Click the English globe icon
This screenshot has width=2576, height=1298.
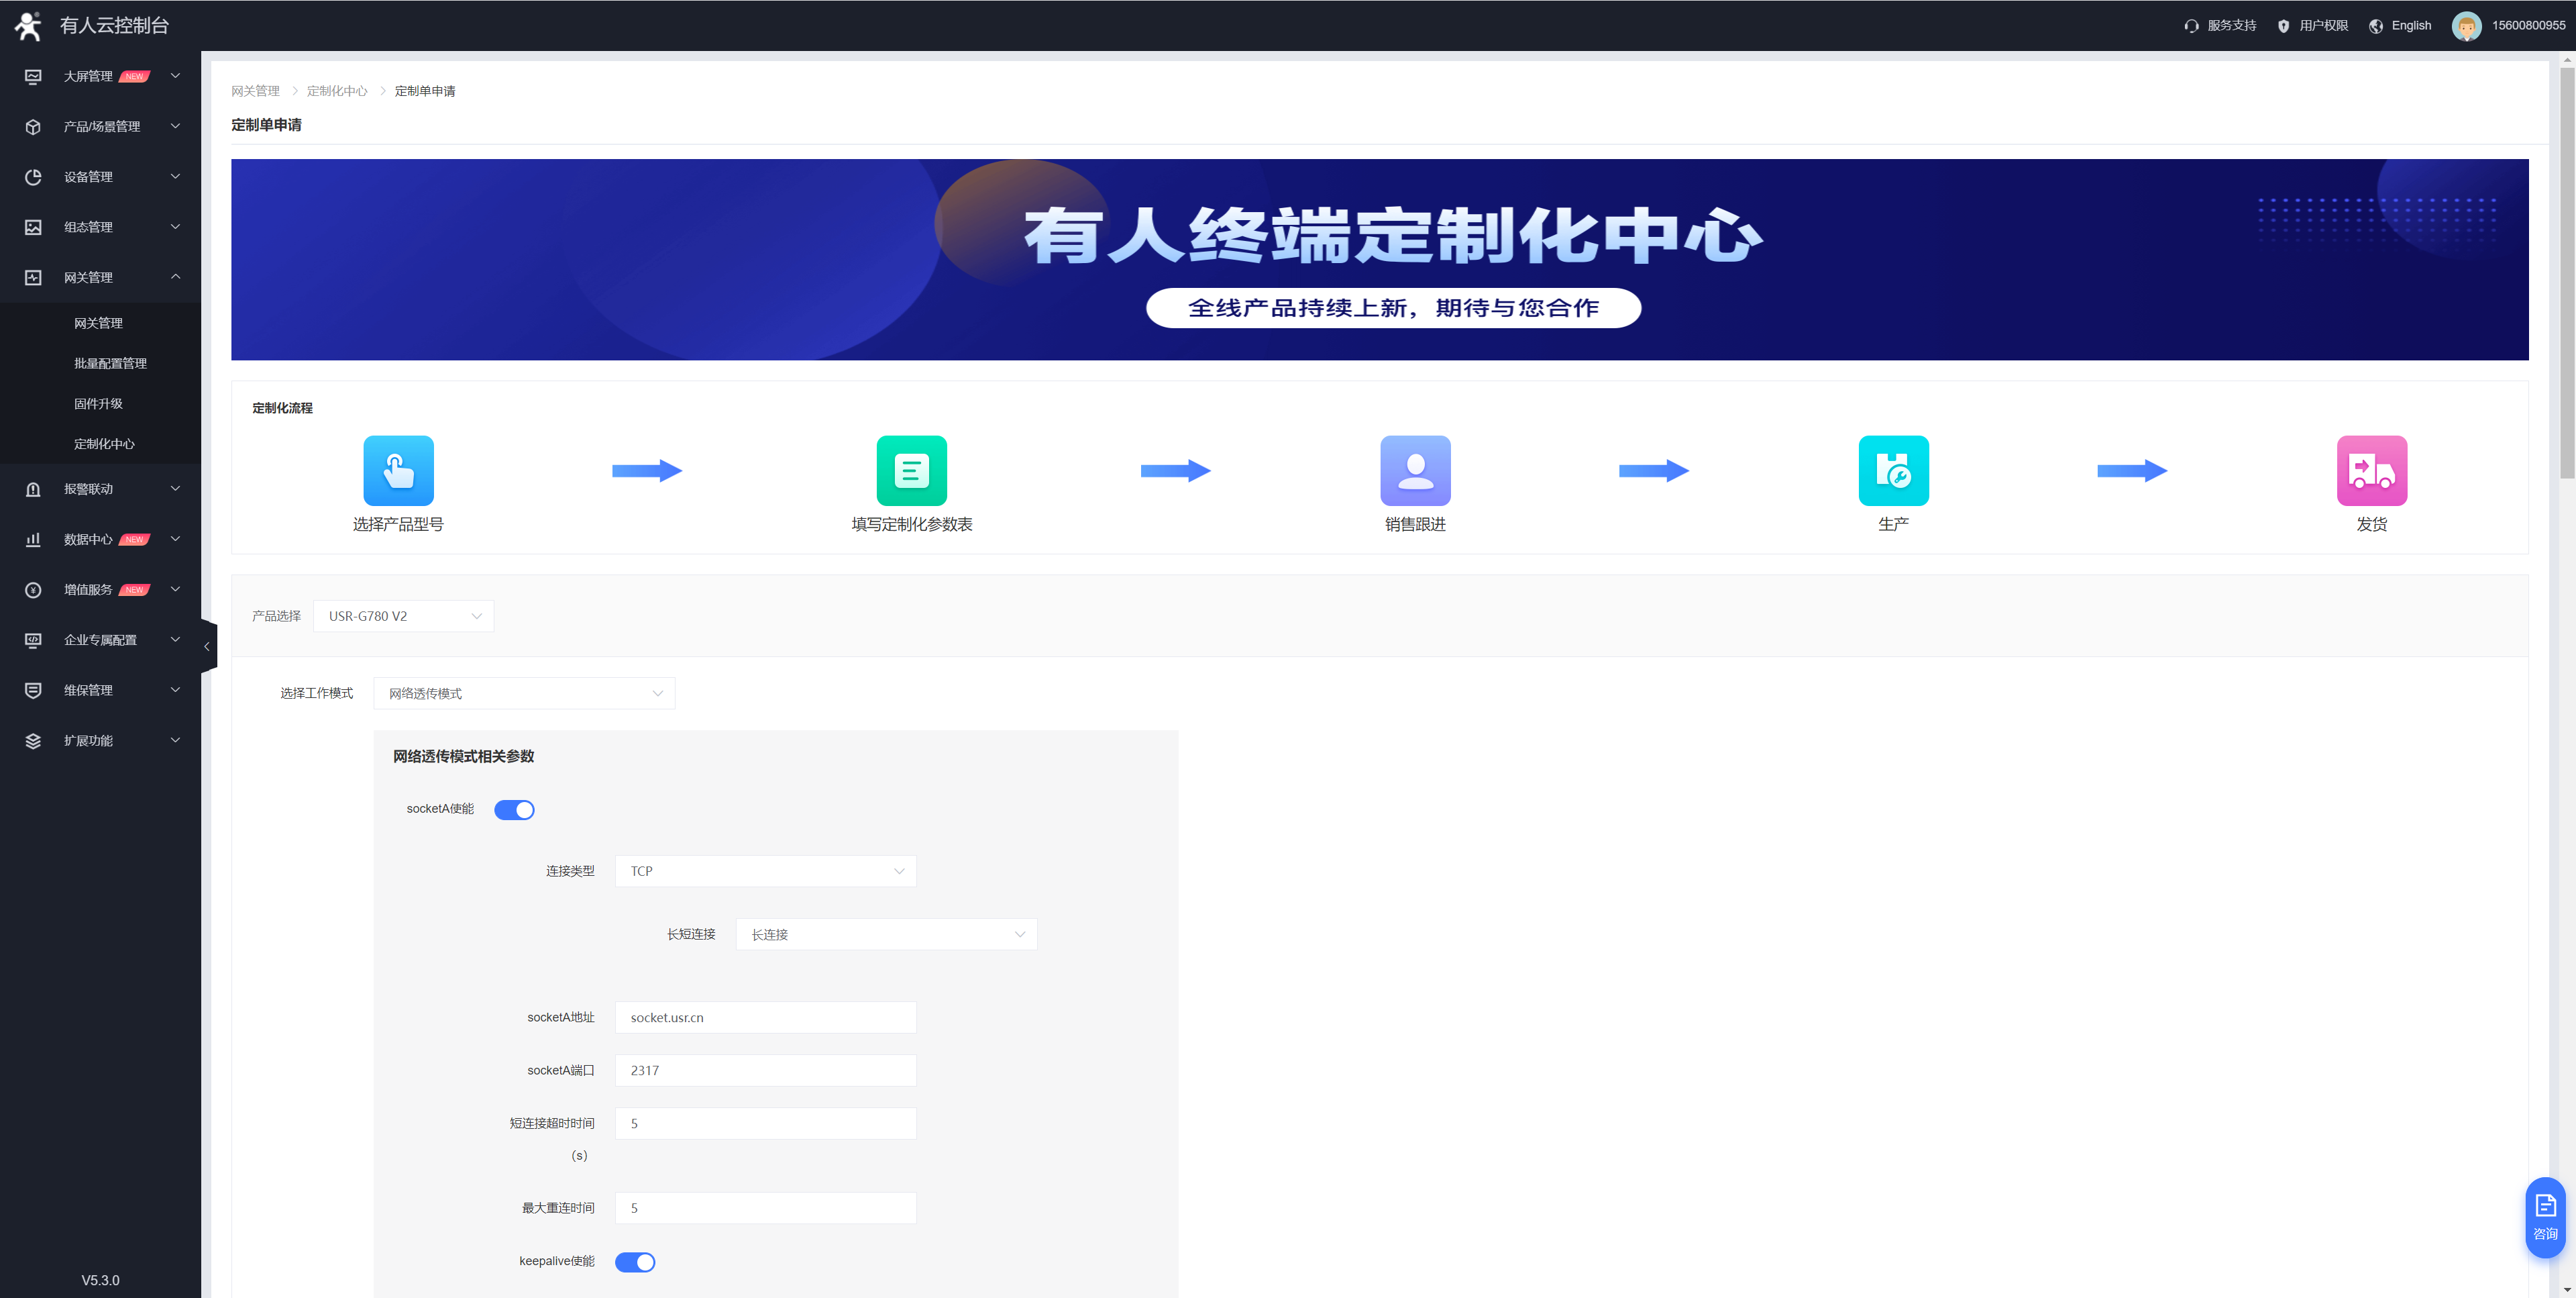point(2375,26)
